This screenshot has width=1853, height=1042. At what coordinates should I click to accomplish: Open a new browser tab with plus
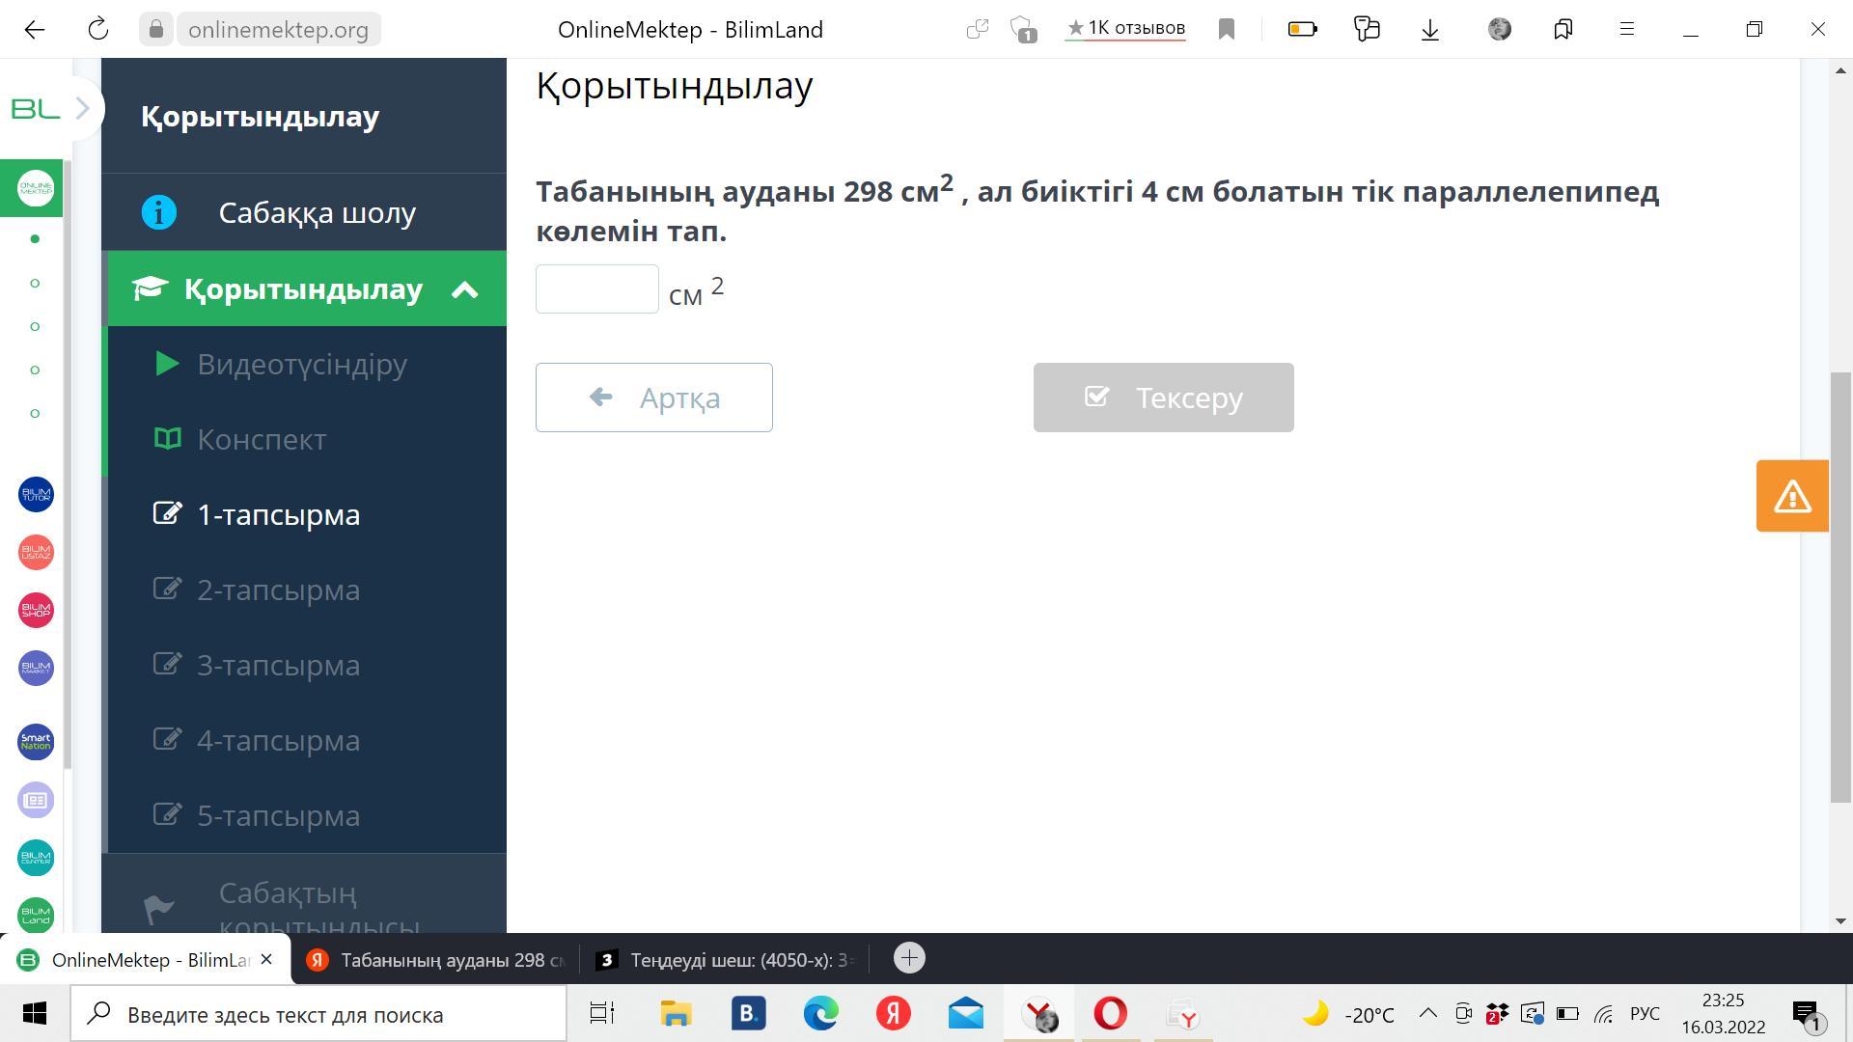click(x=908, y=958)
